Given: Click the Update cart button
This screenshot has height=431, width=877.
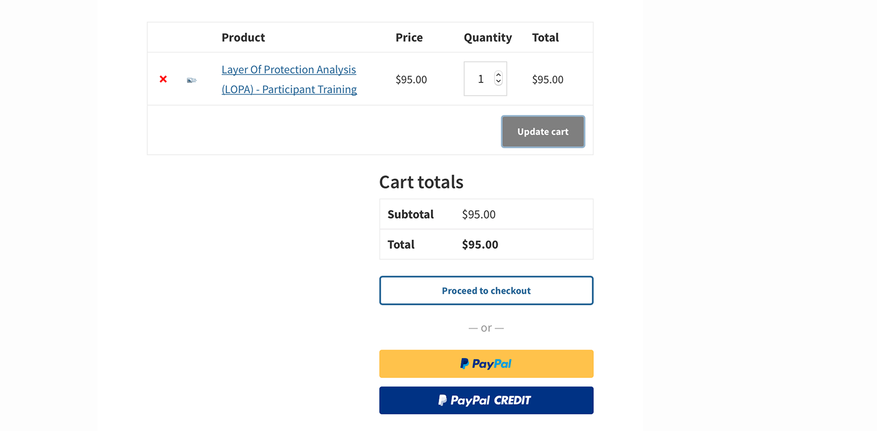Looking at the screenshot, I should pos(543,131).
